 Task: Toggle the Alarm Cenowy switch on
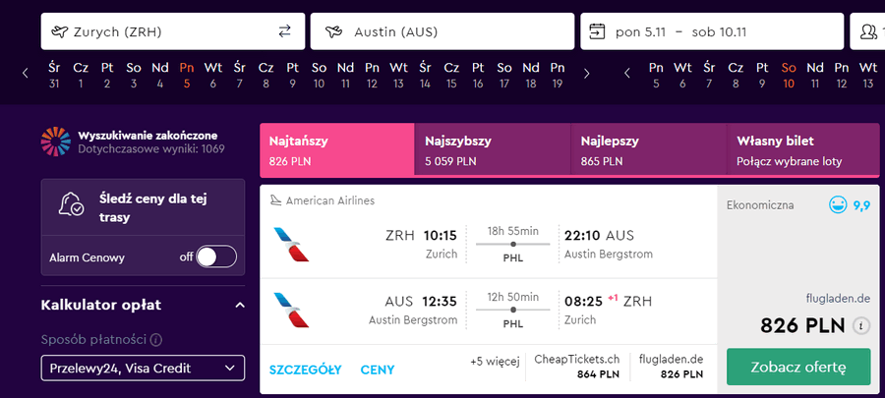tap(216, 257)
